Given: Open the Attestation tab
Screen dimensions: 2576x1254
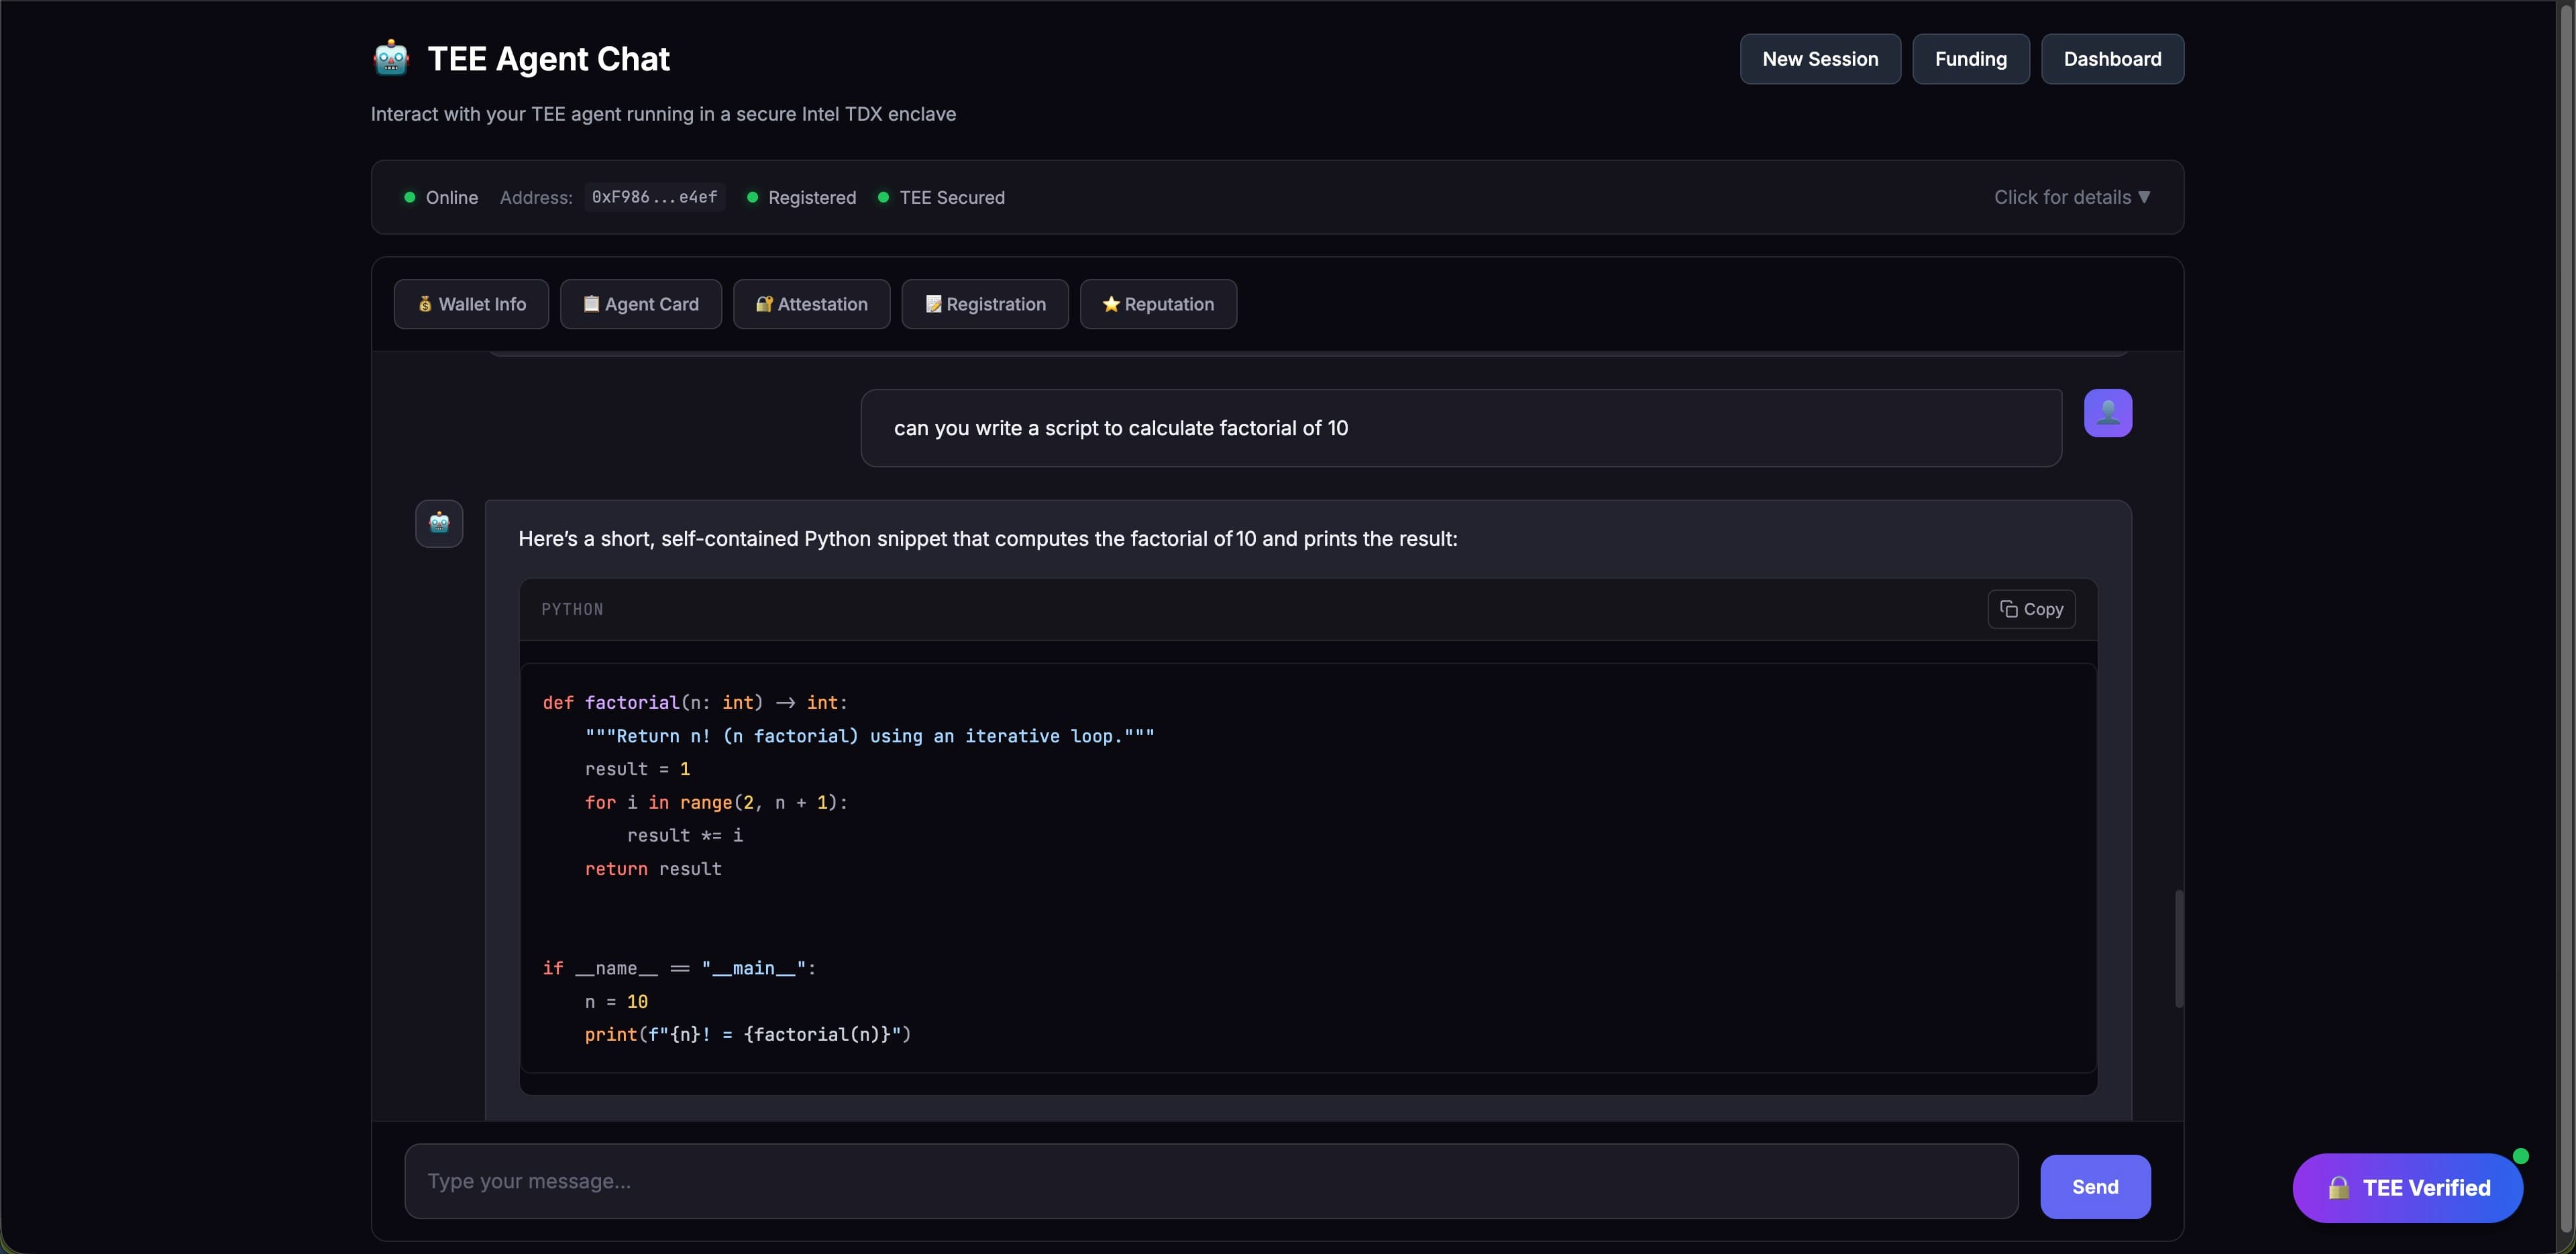Looking at the screenshot, I should click(811, 304).
